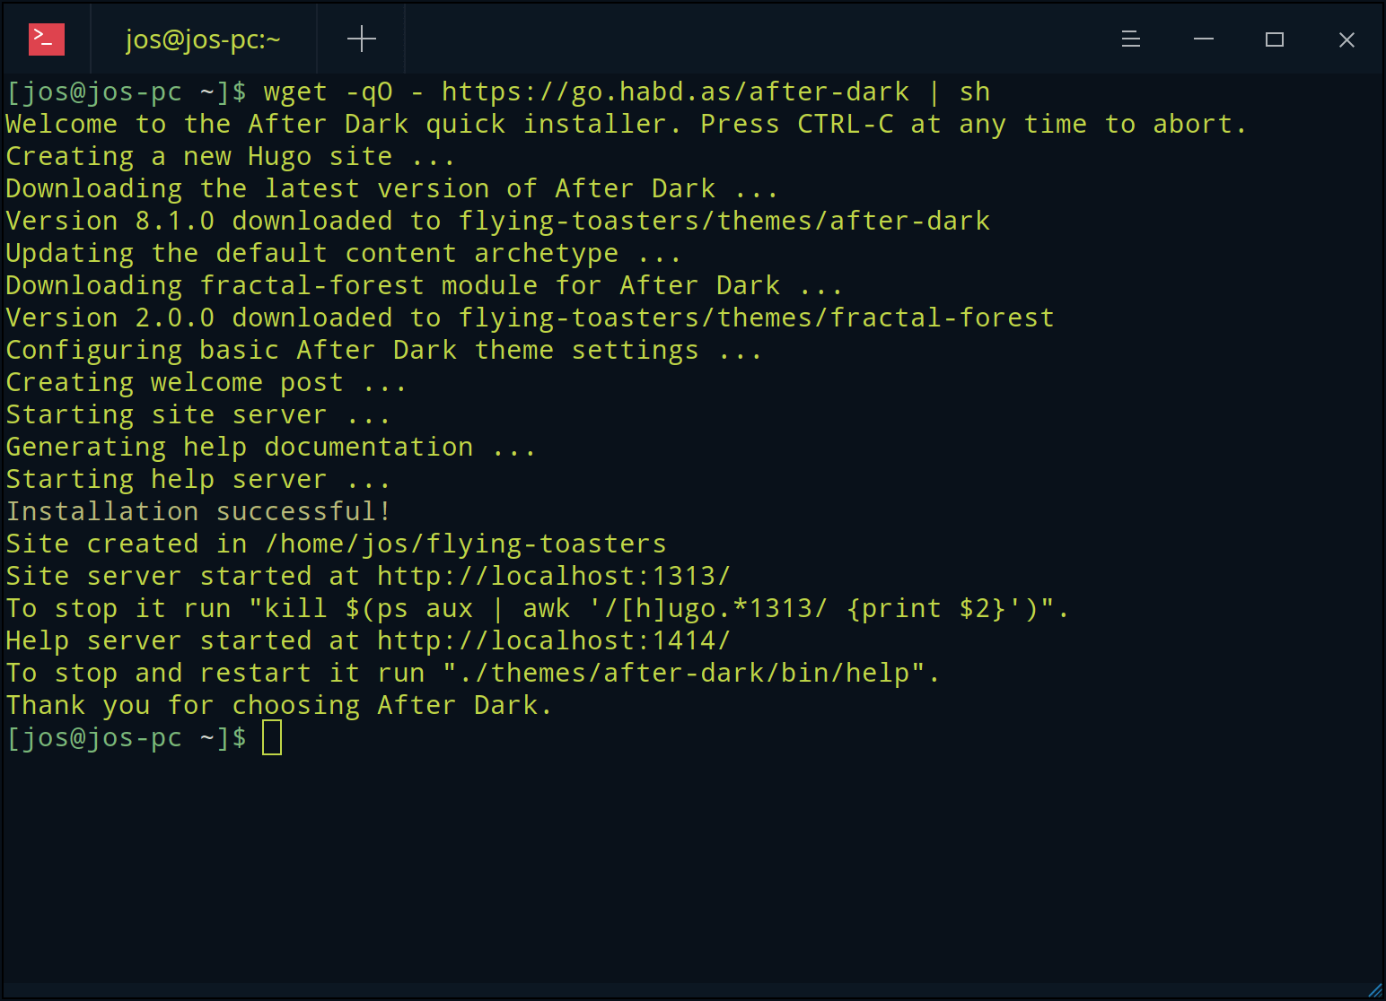Click the /home/jos/flying-toasters path

coord(466,544)
